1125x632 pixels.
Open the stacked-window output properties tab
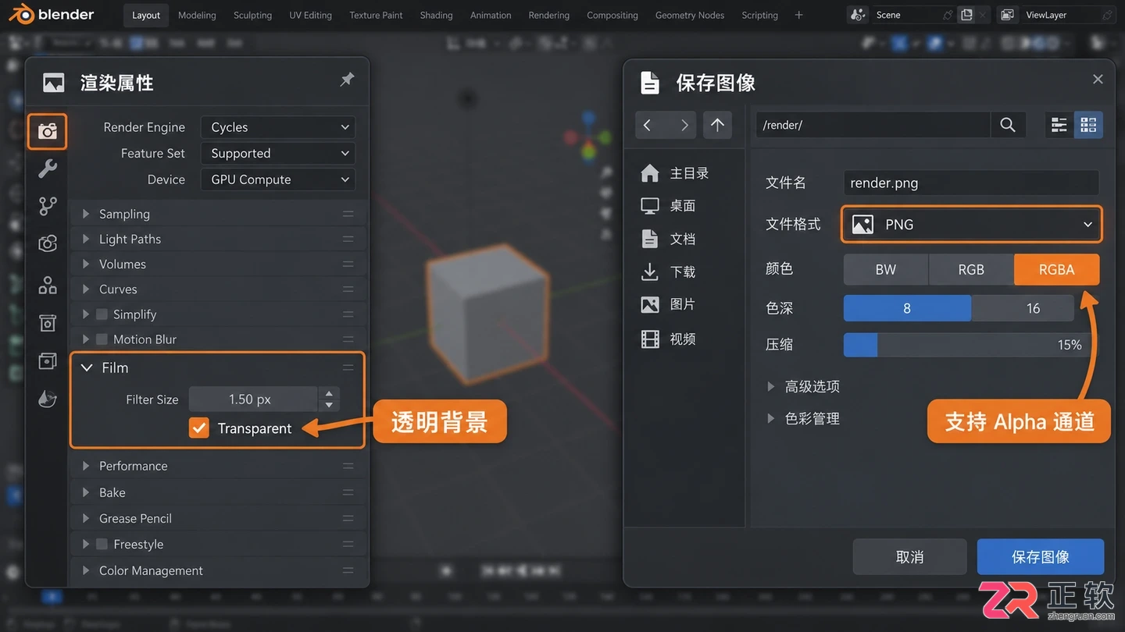pyautogui.click(x=48, y=360)
